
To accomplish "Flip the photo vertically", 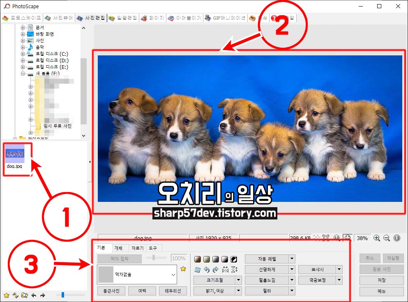I will [x=234, y=270].
